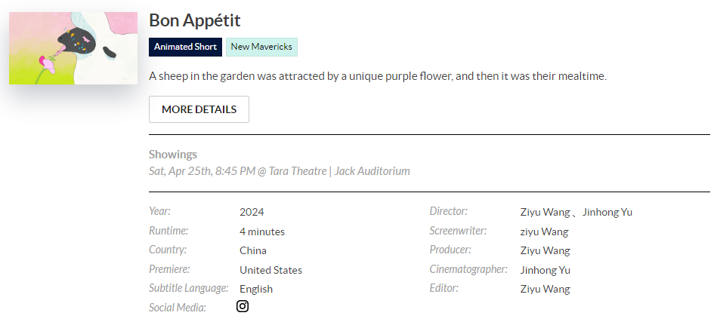Click the screenwriter name ziyu Wang
The image size is (717, 325).
click(545, 231)
